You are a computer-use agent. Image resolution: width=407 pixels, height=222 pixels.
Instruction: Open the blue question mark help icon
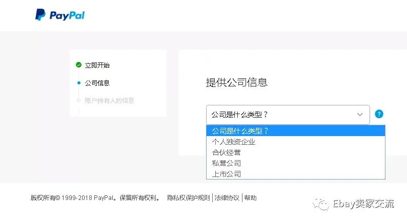[379, 114]
